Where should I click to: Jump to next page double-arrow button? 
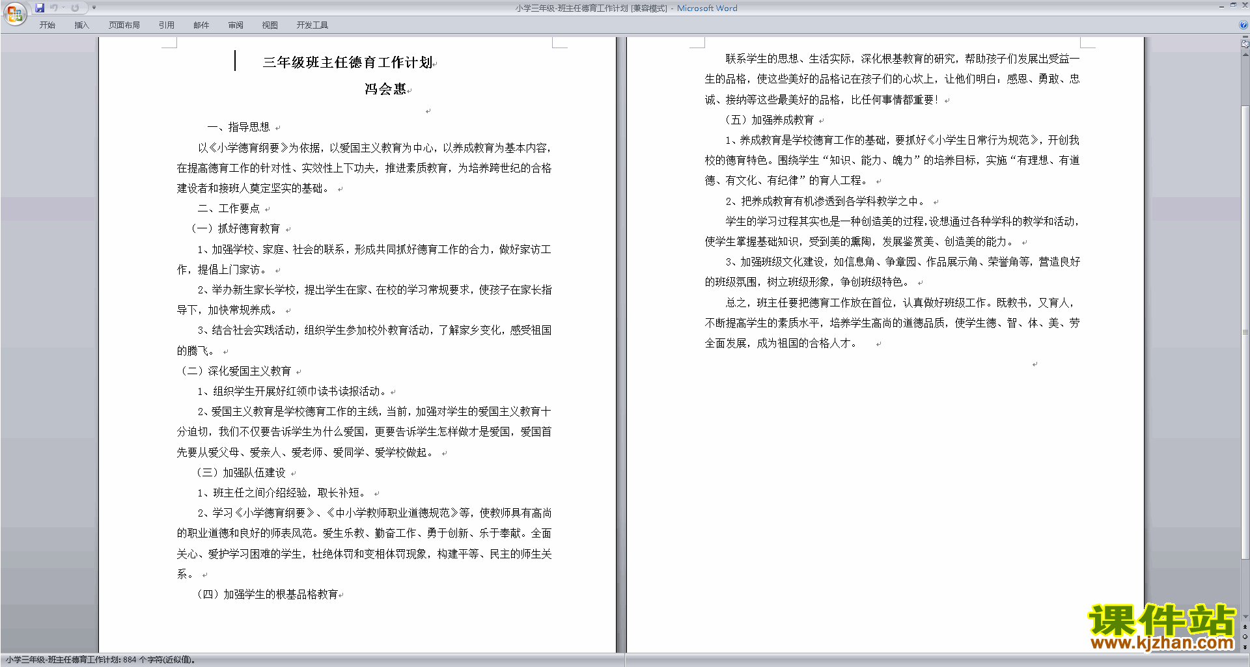coord(1245,647)
